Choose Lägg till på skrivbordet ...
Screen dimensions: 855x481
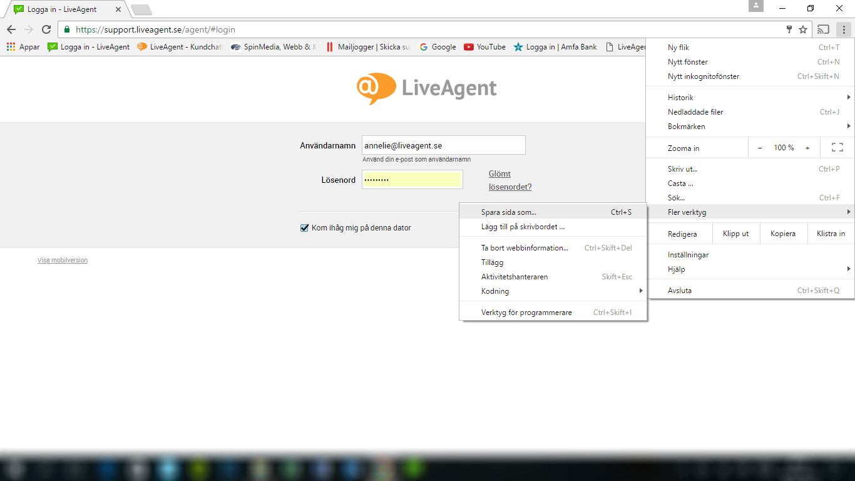[553, 227]
